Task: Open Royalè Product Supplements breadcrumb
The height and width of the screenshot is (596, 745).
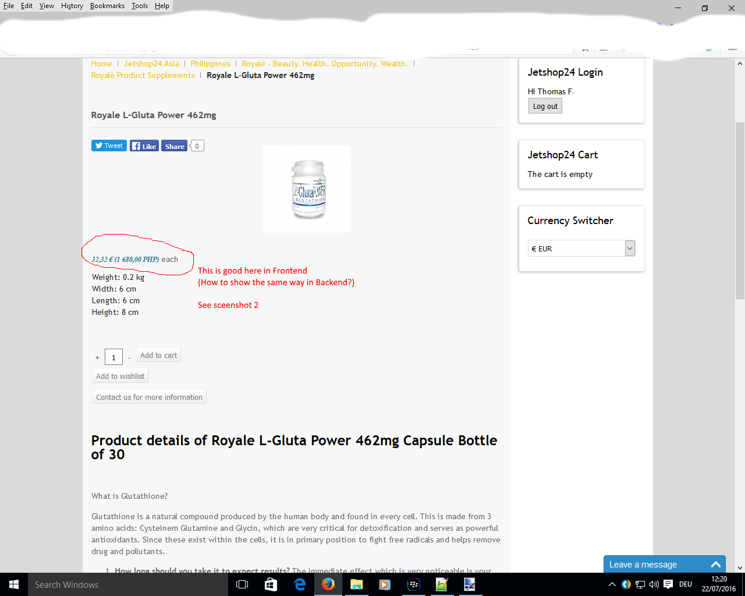Action: pos(143,75)
